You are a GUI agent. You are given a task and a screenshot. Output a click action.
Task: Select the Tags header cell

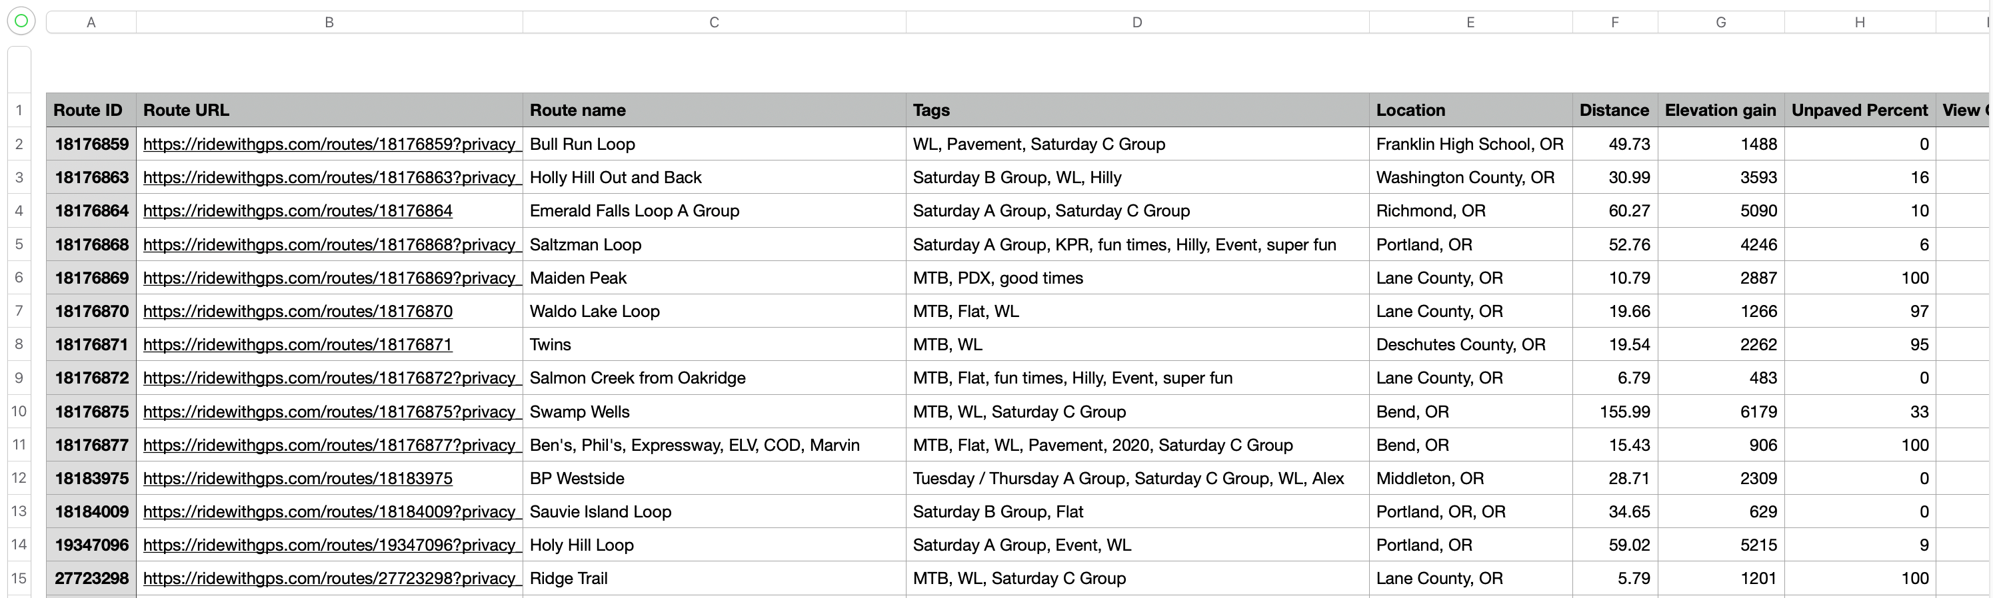point(1137,110)
